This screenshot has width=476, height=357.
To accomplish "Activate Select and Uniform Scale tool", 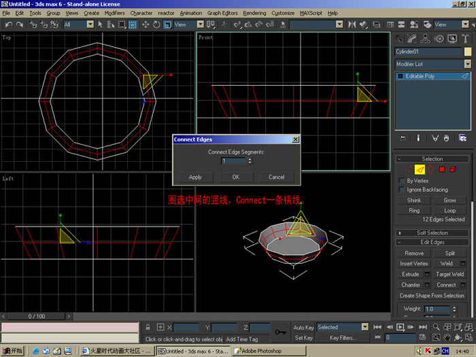I will (167, 24).
